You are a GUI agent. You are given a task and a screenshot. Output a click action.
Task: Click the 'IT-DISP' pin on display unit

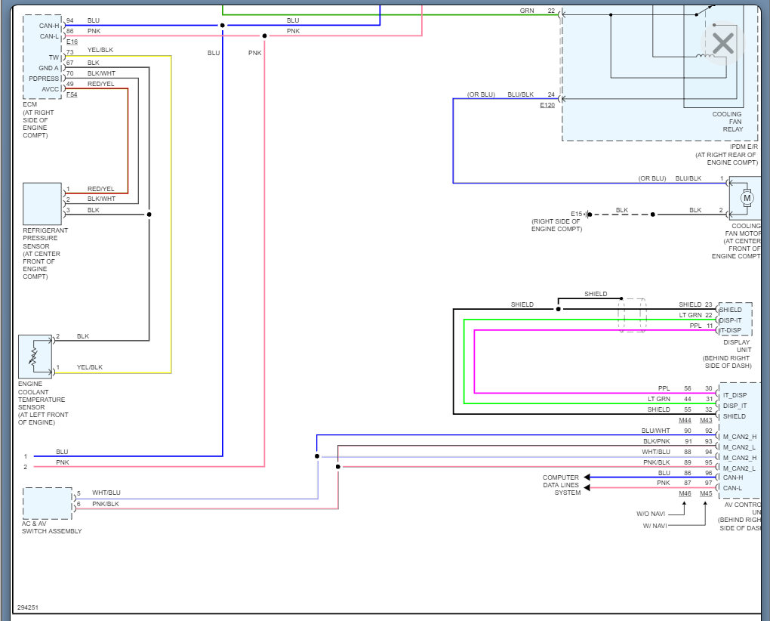[730, 330]
